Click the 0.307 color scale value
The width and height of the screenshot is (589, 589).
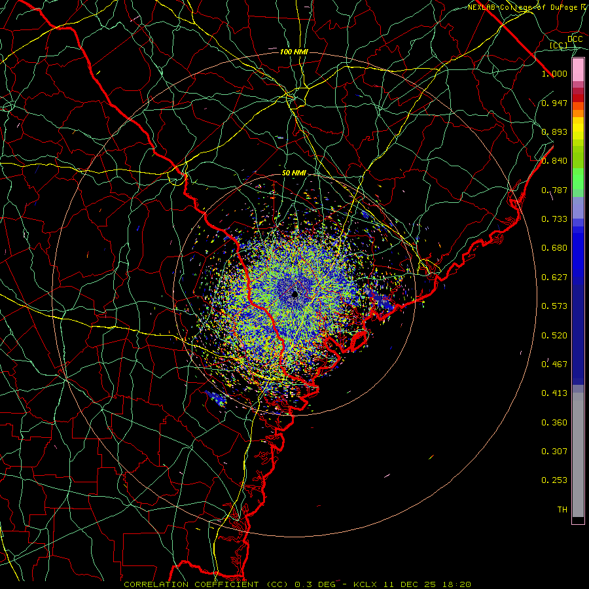pyautogui.click(x=554, y=452)
